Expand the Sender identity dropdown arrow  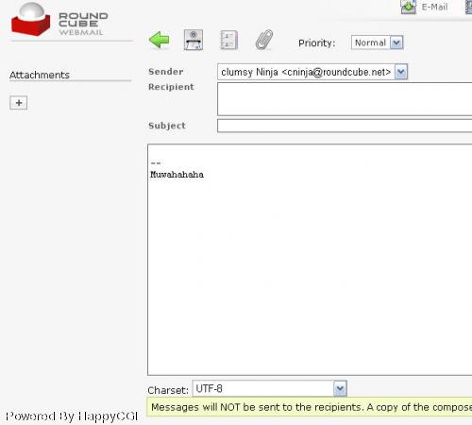(x=401, y=72)
